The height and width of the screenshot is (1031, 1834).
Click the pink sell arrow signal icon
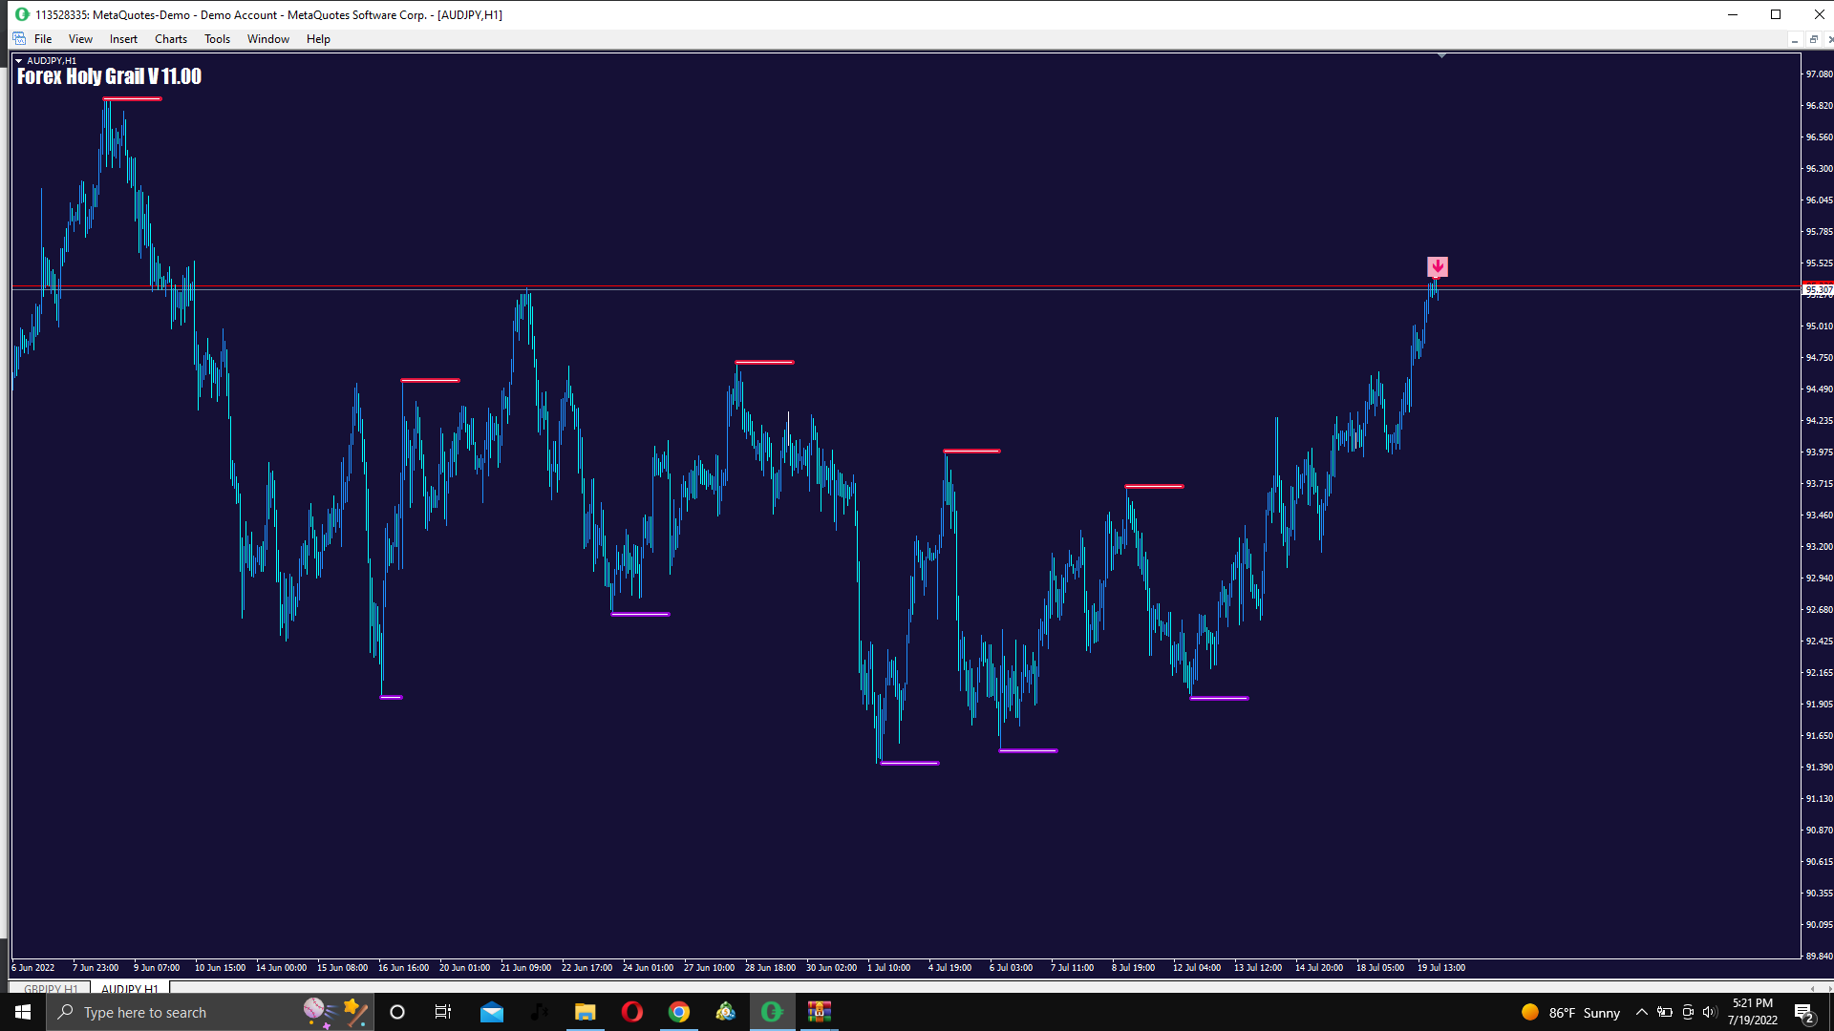1437,266
